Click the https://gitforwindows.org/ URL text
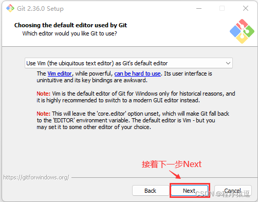The width and height of the screenshot is (258, 202). (36, 177)
